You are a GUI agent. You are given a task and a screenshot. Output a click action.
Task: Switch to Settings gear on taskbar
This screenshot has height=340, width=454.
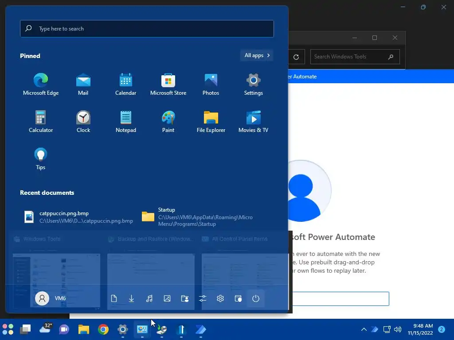pyautogui.click(x=123, y=329)
